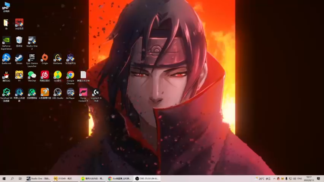Screen dimensions: 324x182
Task: Launch the NetEase UU accelerator icon
Action: [x=19, y=95]
